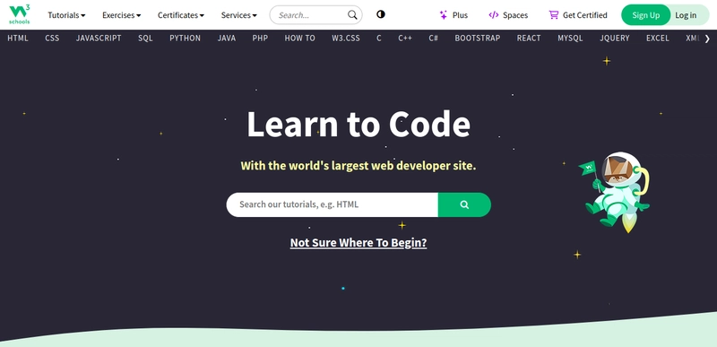Open the Spaces link

click(508, 15)
